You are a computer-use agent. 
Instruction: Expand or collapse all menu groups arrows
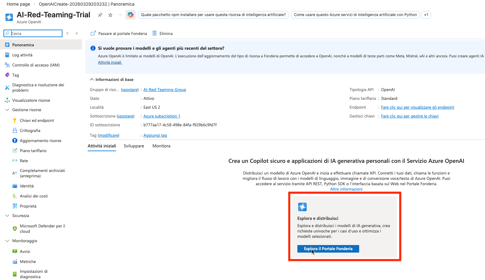[x=67, y=33]
